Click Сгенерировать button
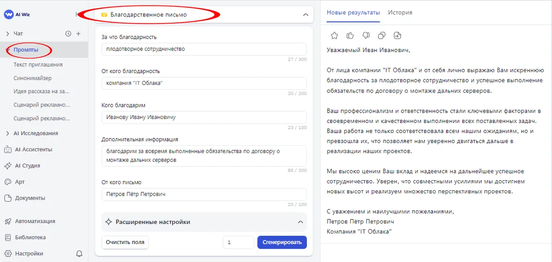This screenshot has height=262, width=552. tap(282, 242)
